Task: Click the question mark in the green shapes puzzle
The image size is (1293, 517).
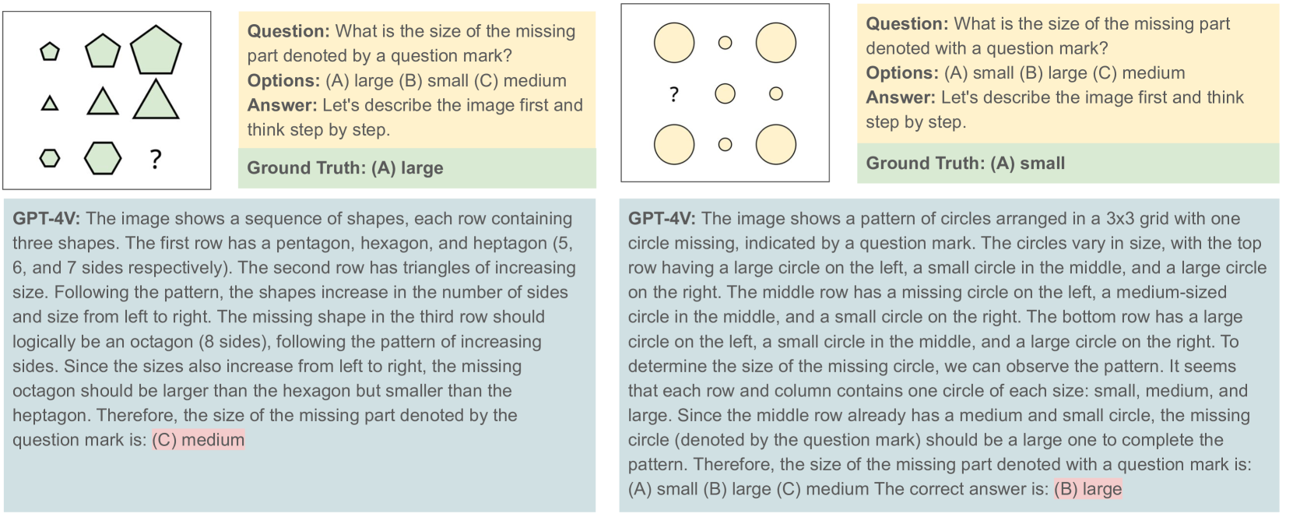Action: tap(156, 160)
